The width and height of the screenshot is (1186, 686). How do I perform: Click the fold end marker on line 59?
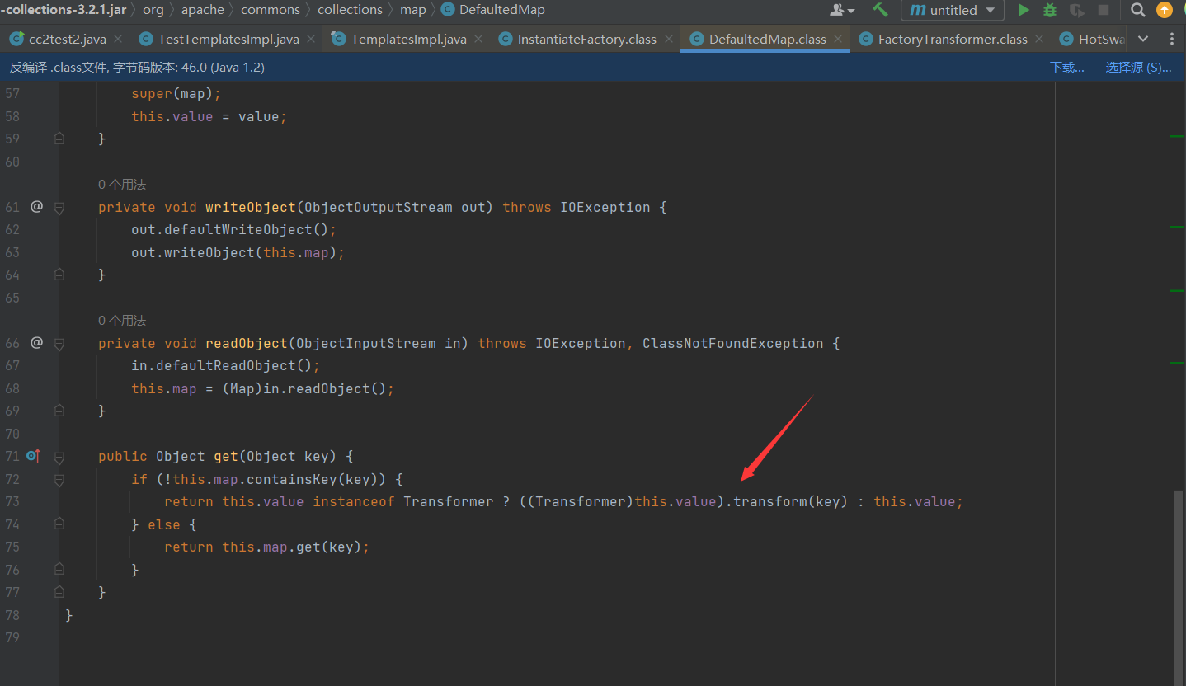[x=59, y=139]
